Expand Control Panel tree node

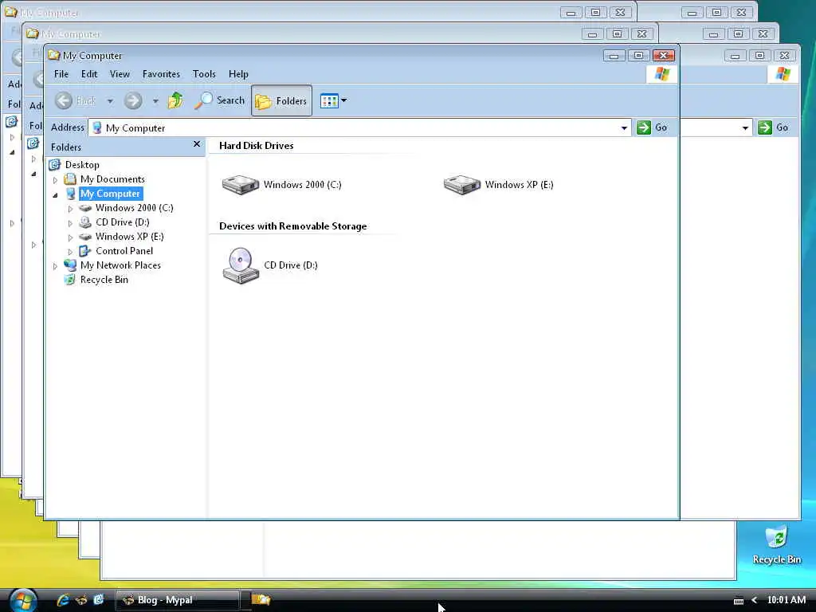[x=70, y=252]
